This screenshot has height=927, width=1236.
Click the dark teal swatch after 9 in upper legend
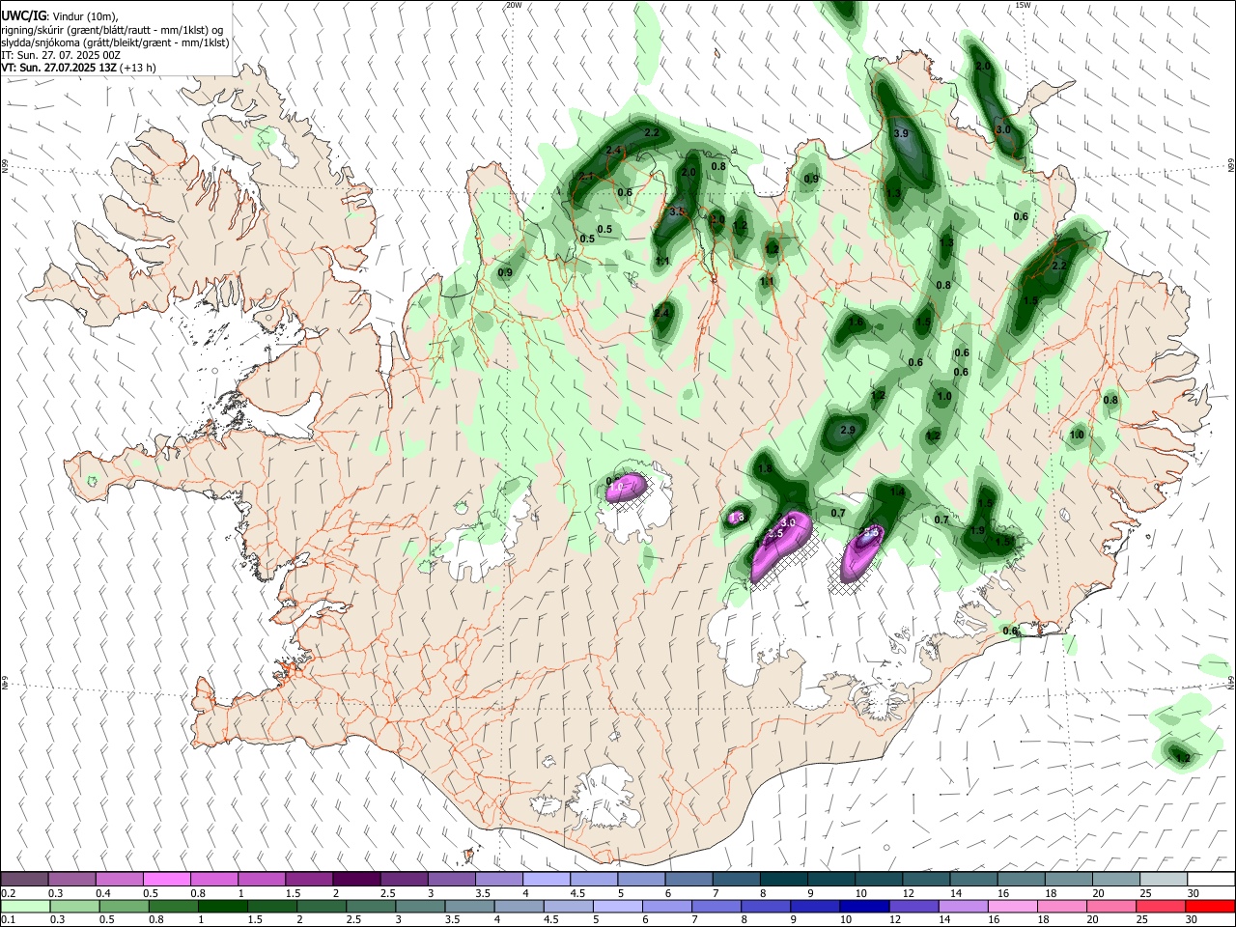tap(830, 880)
